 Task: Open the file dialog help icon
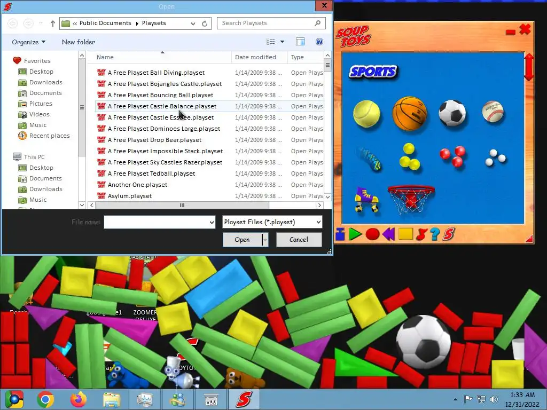point(319,42)
